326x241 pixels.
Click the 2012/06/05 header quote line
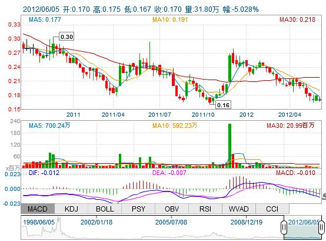pyautogui.click(x=141, y=9)
